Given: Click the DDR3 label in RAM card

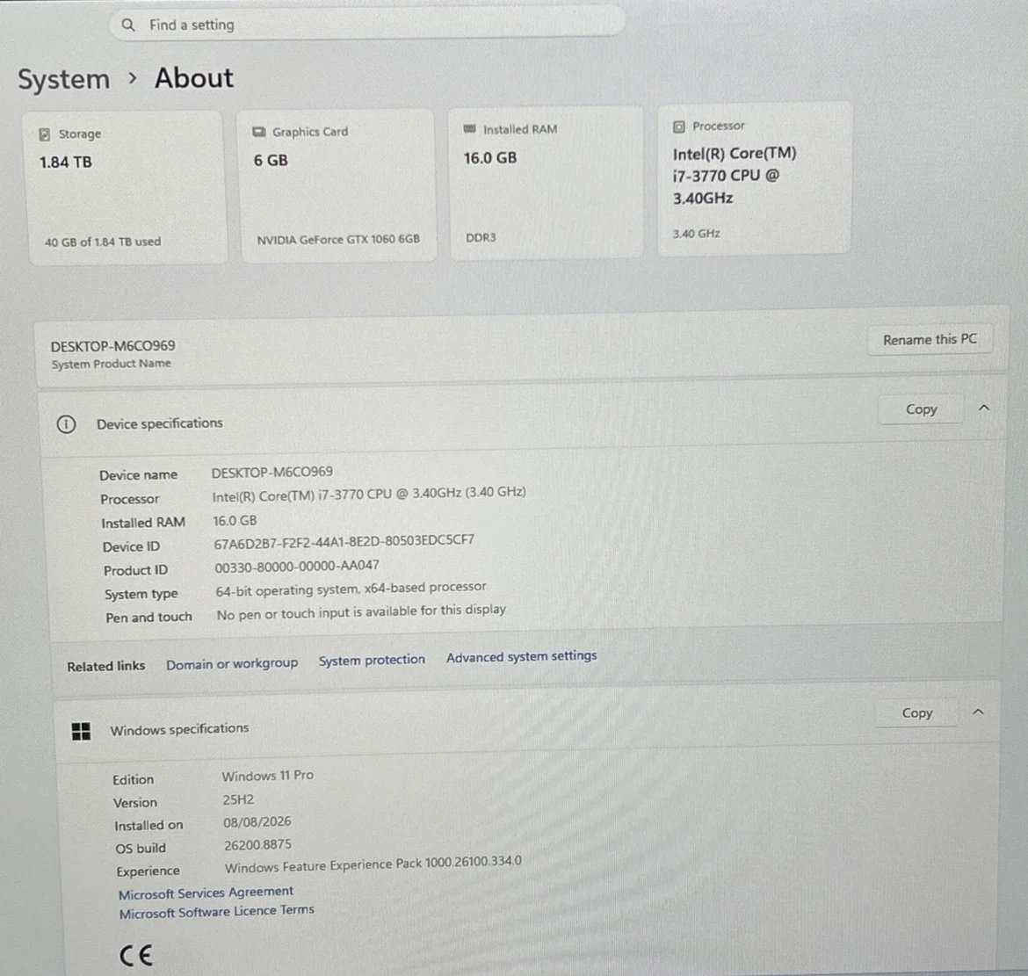Looking at the screenshot, I should [481, 238].
